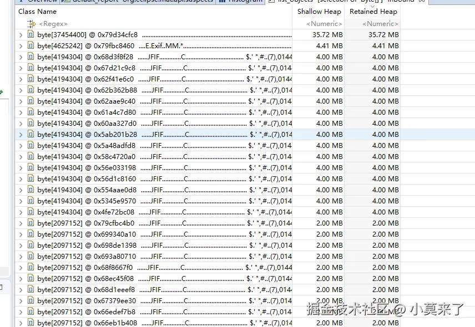Sort by the Retained Heap column header
The image size is (475, 327).
(373, 12)
